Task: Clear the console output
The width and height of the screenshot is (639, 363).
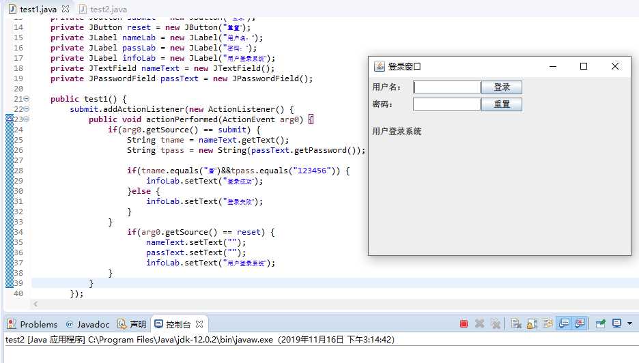Action: click(x=516, y=324)
